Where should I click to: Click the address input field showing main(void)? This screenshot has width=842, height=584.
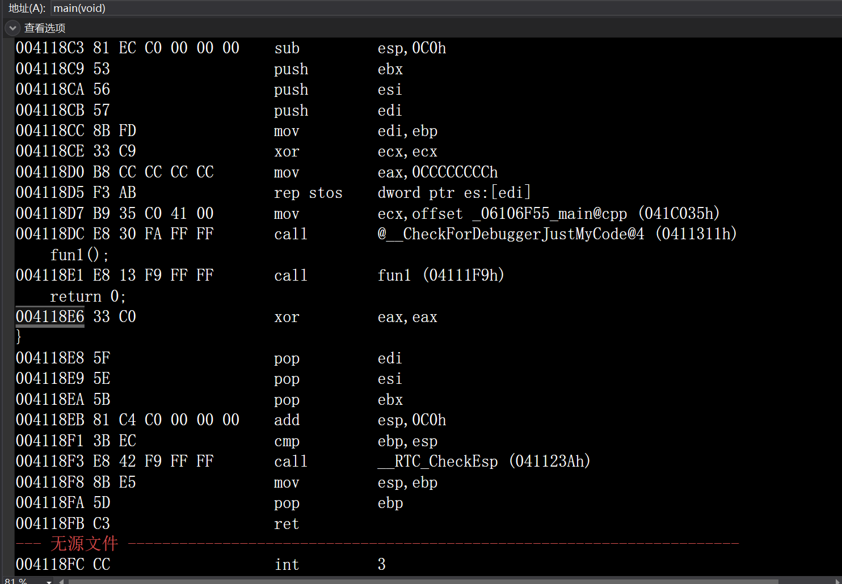pos(446,8)
